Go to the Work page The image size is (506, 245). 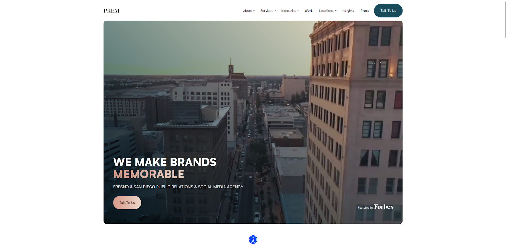(309, 11)
